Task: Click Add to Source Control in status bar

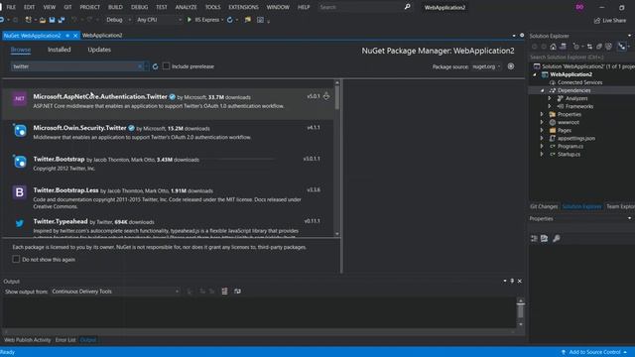Action: [594, 352]
